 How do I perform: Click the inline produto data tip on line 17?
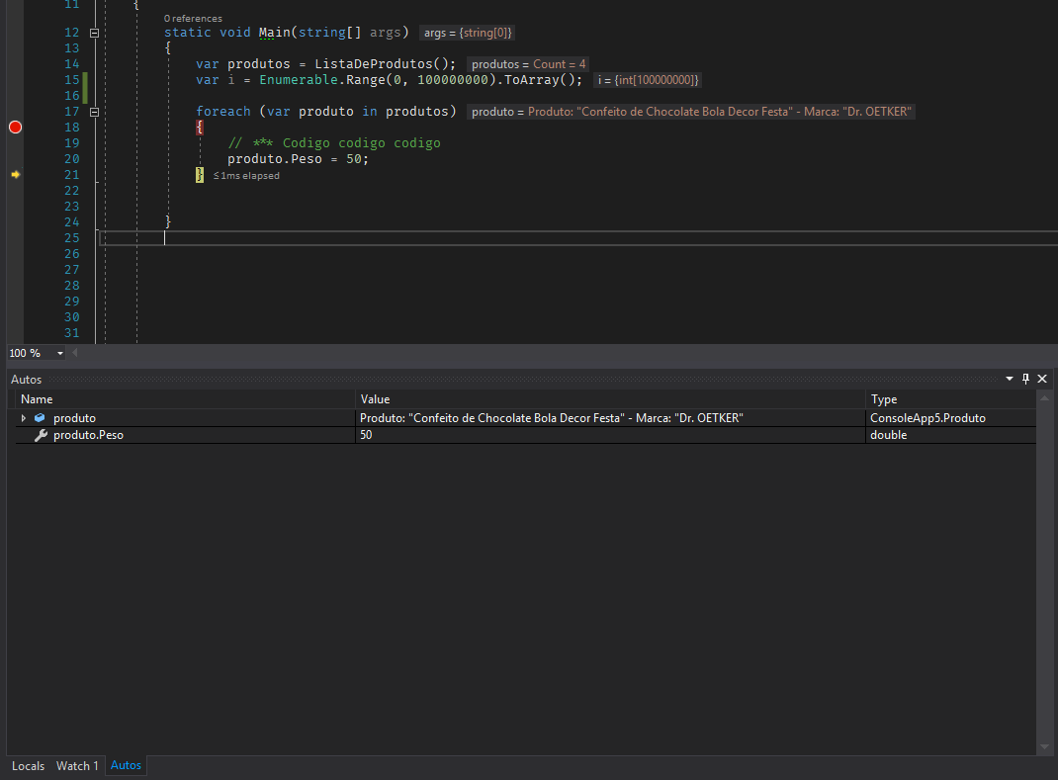691,112
